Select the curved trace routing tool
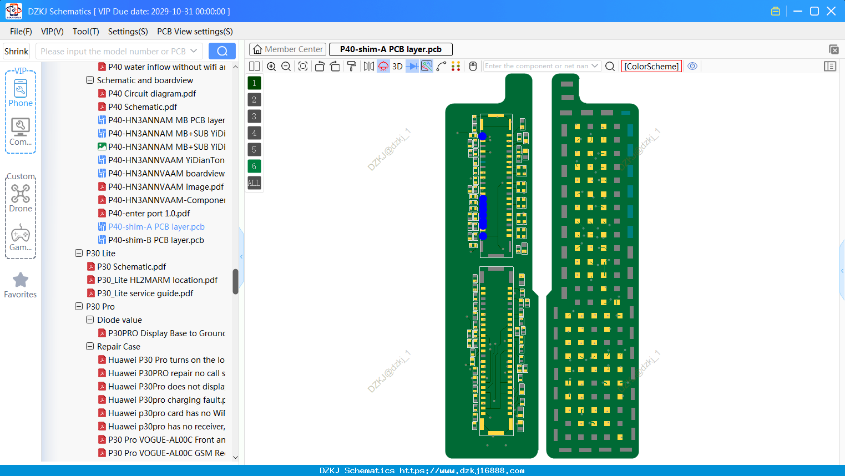 [442, 67]
